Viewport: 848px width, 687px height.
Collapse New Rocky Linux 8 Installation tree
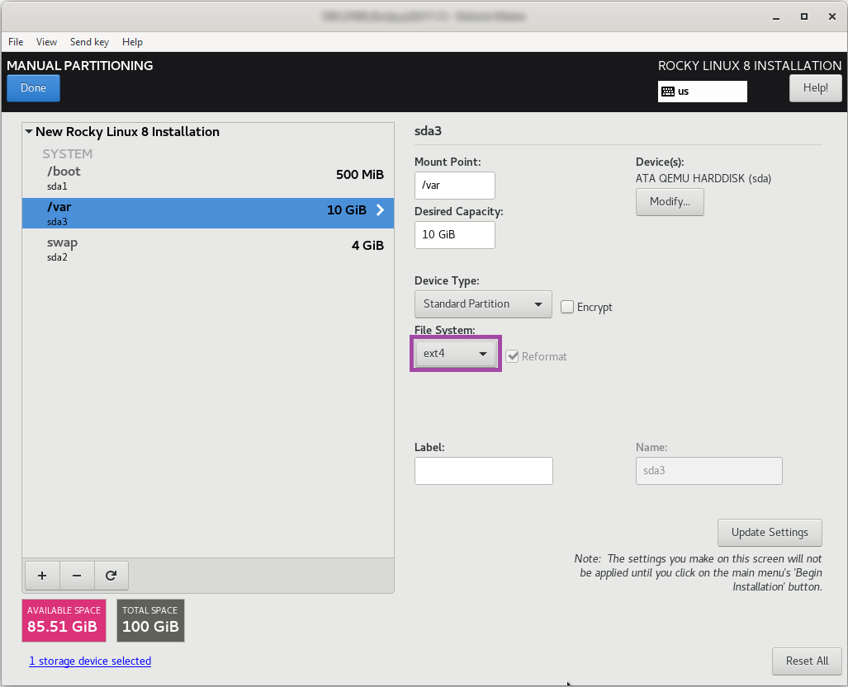point(29,132)
